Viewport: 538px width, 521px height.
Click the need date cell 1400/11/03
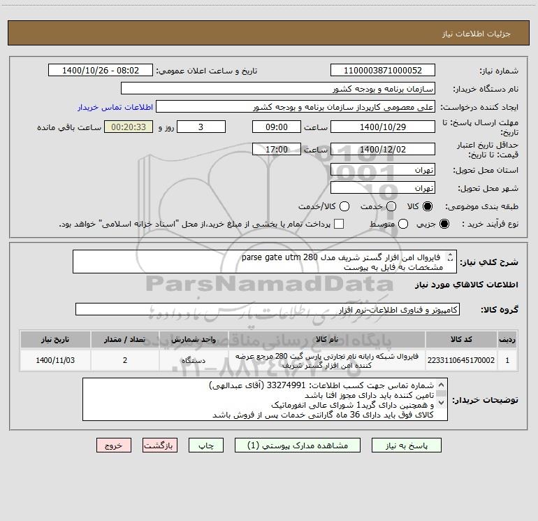pos(55,360)
